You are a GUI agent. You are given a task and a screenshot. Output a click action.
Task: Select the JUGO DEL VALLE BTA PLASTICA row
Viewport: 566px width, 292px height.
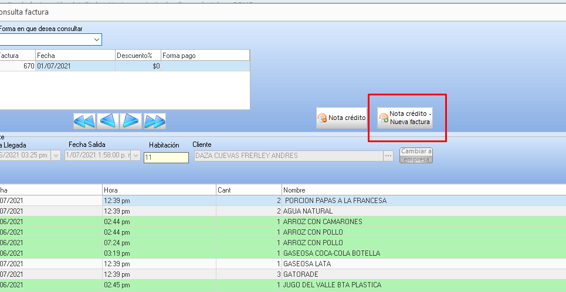coord(333,285)
